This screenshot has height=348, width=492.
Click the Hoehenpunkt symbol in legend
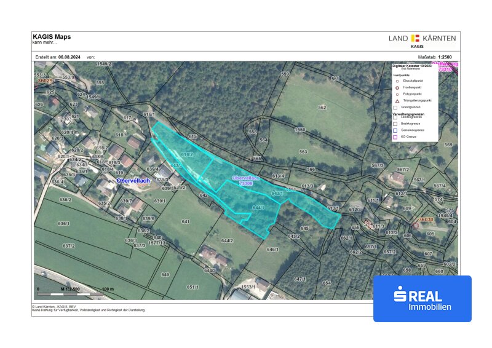pyautogui.click(x=397, y=87)
